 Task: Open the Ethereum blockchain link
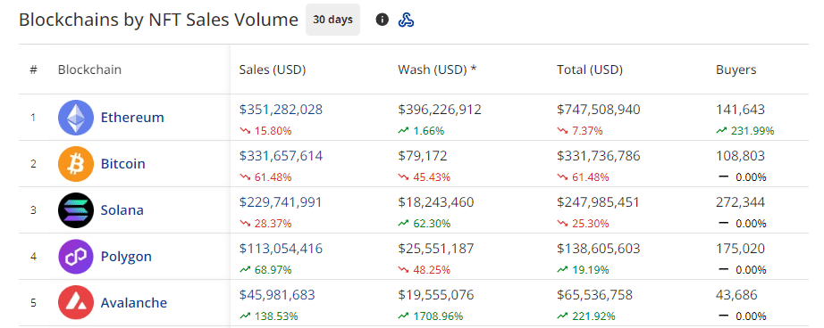(x=132, y=118)
